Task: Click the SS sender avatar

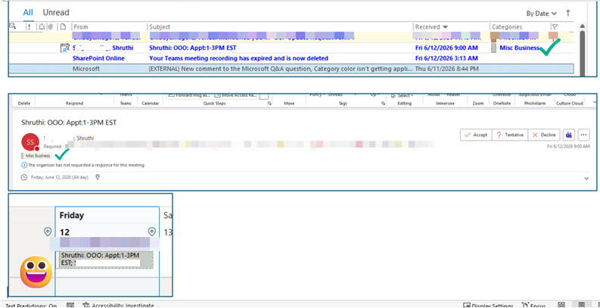Action: (x=30, y=142)
